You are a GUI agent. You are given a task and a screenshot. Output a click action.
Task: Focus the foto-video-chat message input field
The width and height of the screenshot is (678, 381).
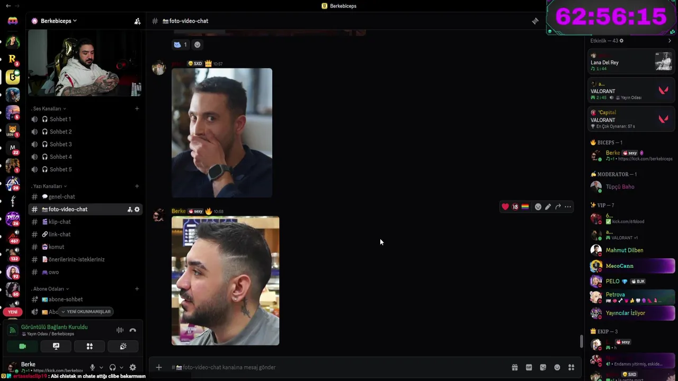tap(339, 367)
